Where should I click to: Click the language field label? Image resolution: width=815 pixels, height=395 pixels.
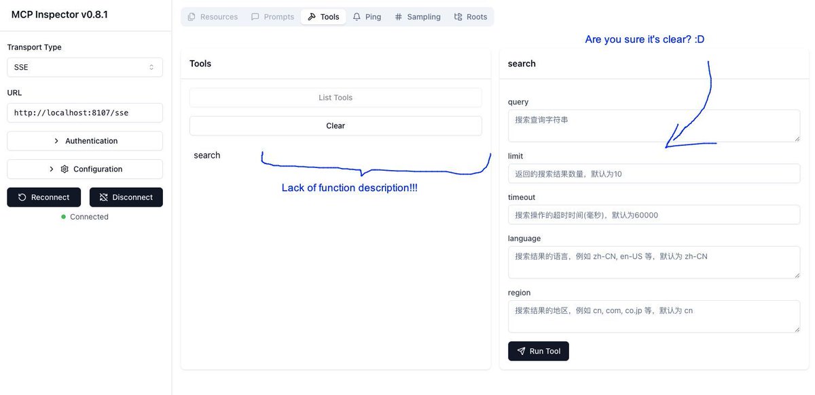pyautogui.click(x=524, y=238)
